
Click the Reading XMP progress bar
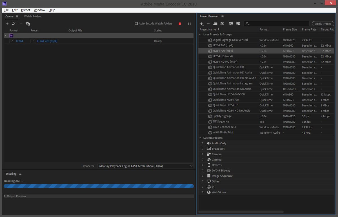99,186
